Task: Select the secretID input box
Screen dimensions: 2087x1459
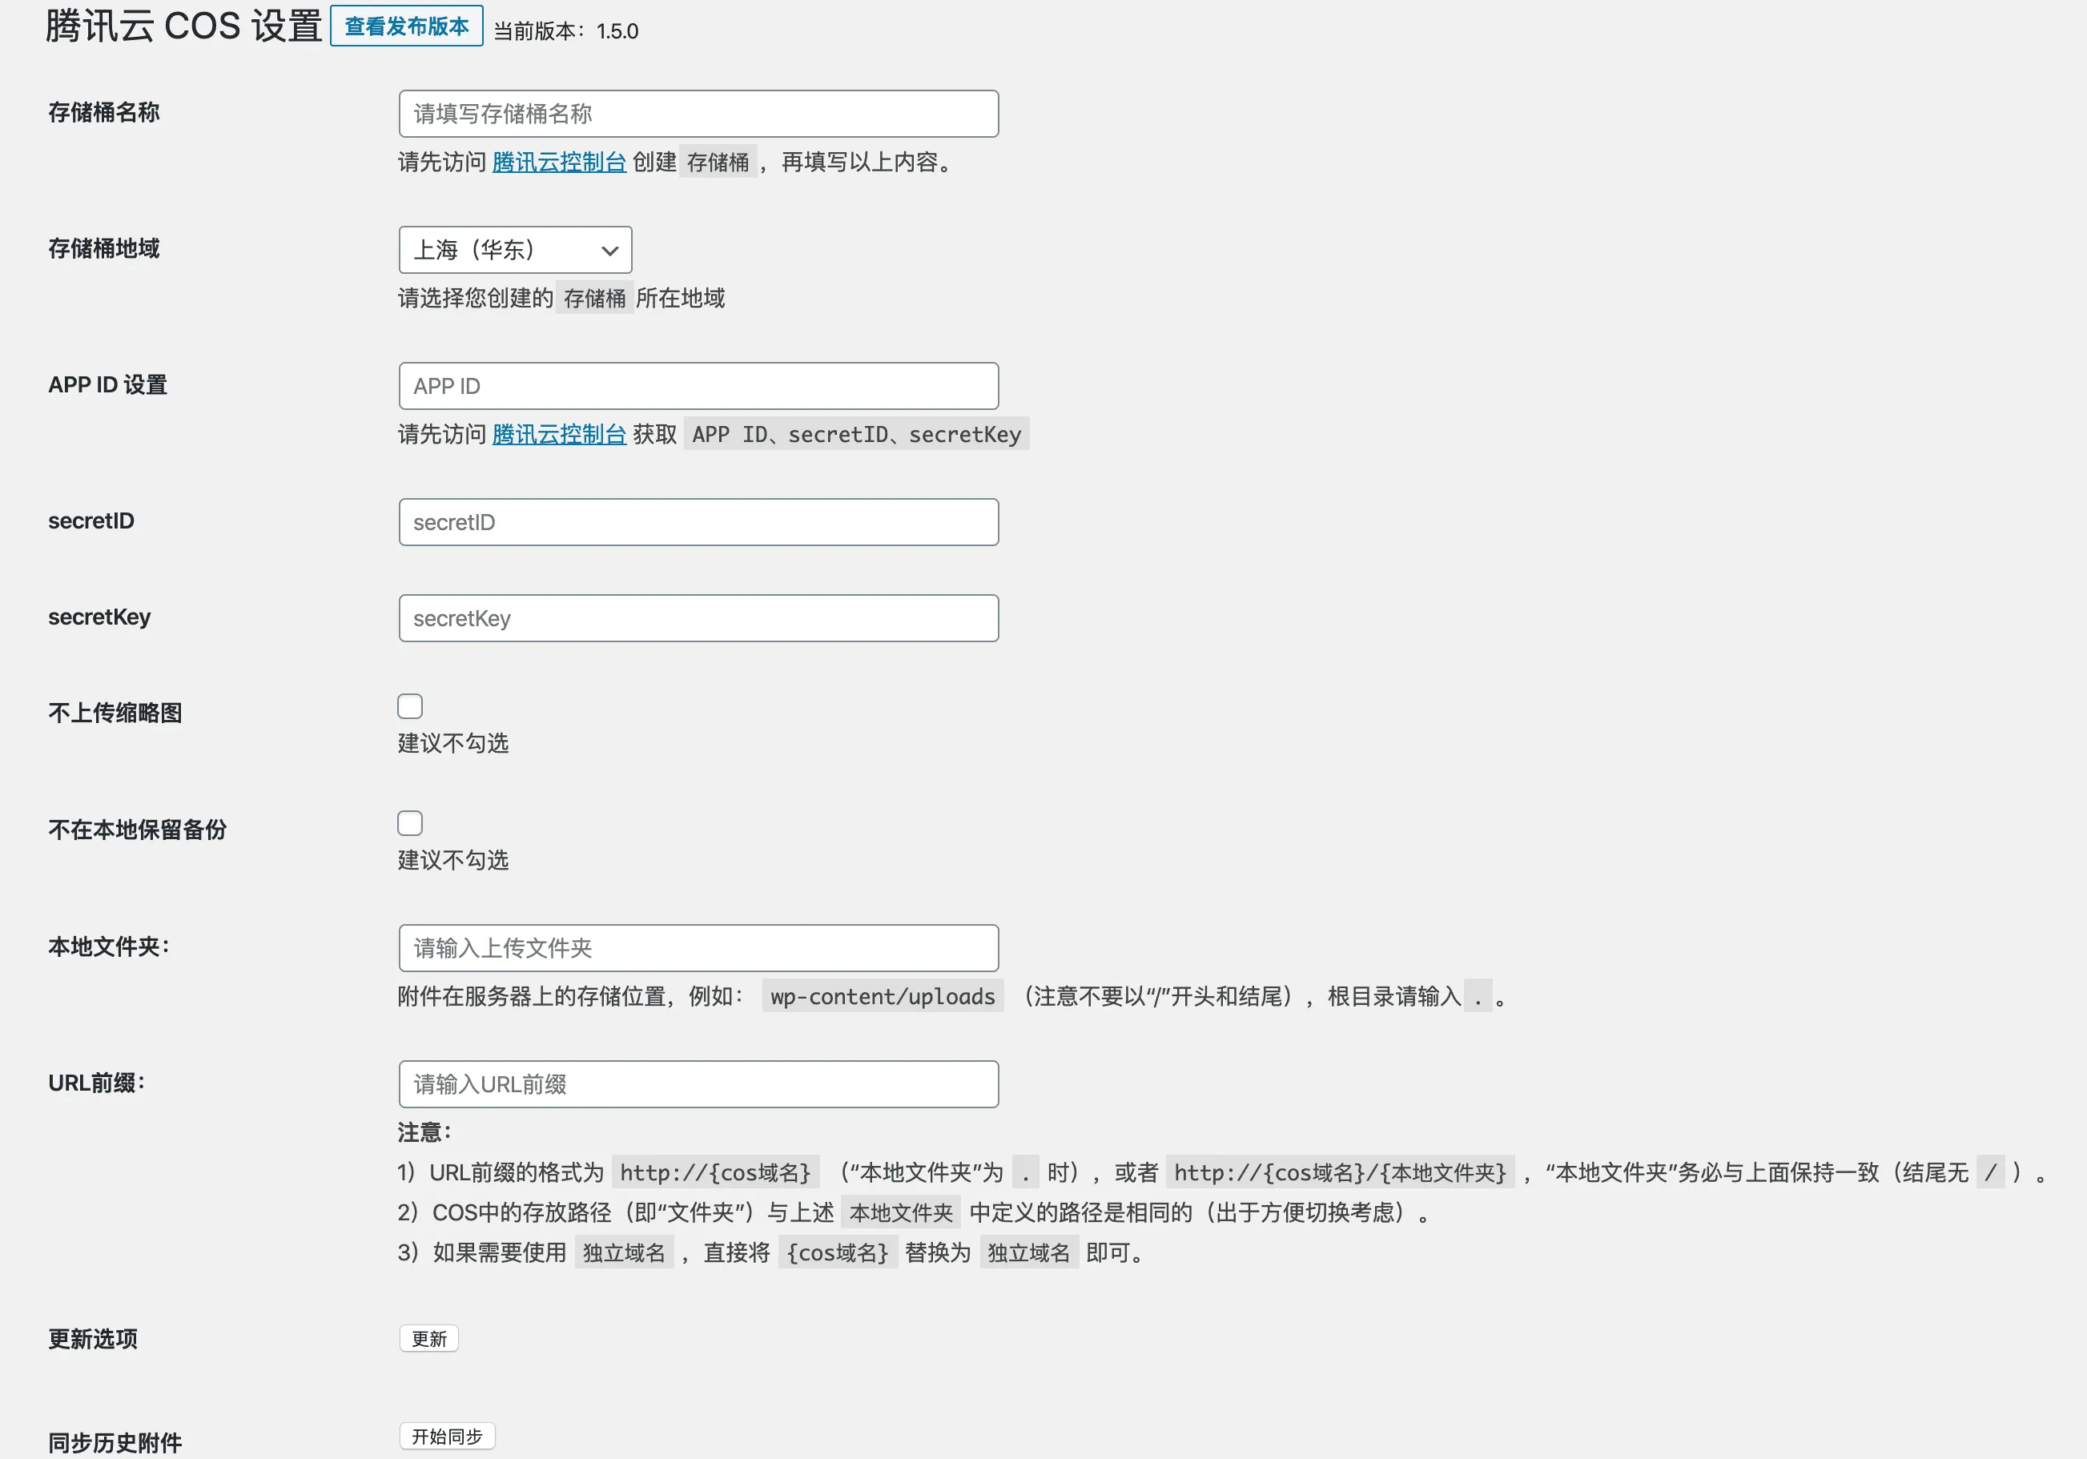Action: (698, 523)
